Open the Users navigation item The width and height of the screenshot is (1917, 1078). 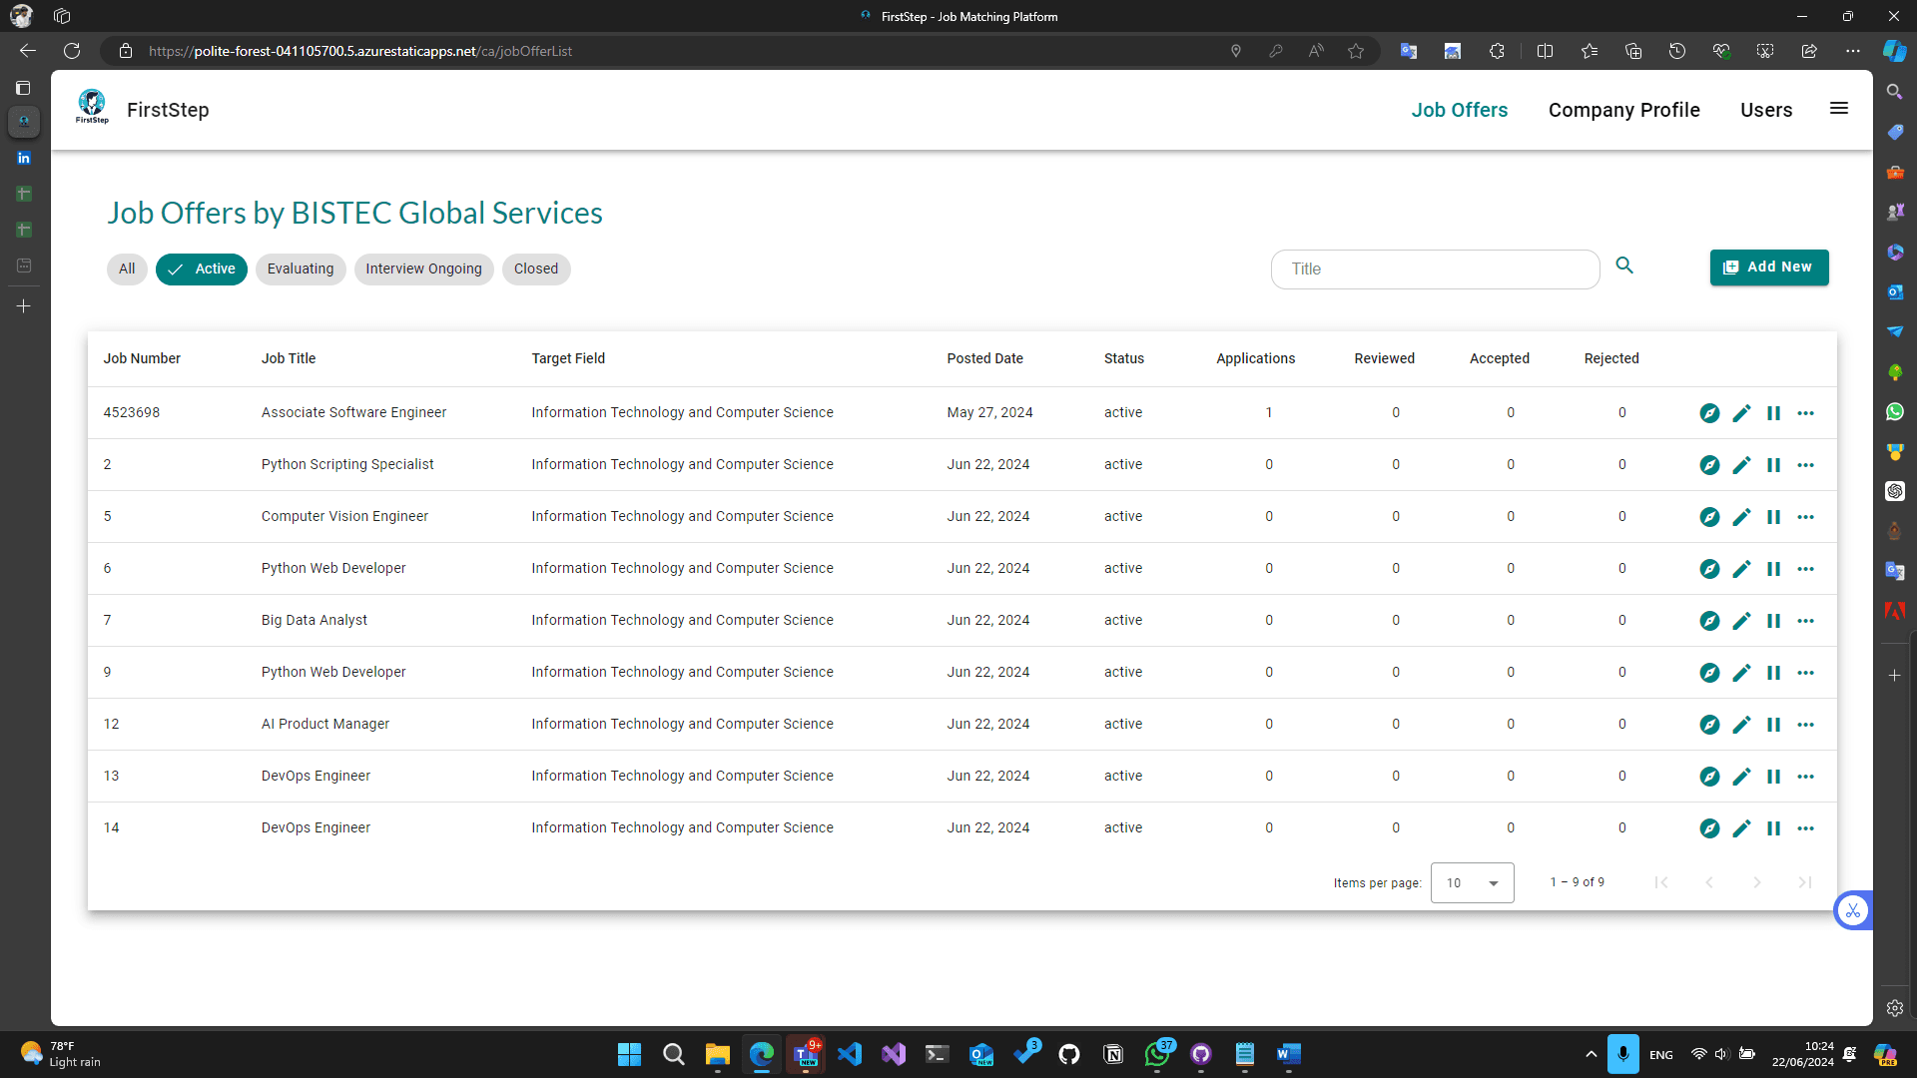tap(1766, 110)
